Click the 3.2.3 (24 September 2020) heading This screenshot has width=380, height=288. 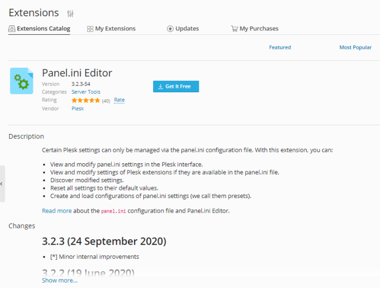pos(104,241)
